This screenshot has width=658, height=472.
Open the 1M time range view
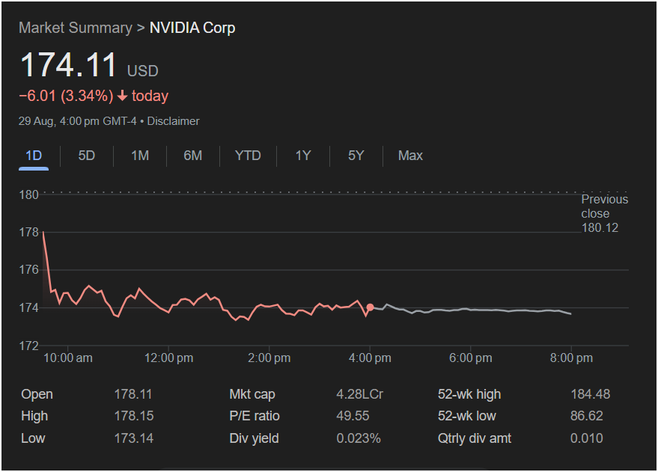click(140, 156)
